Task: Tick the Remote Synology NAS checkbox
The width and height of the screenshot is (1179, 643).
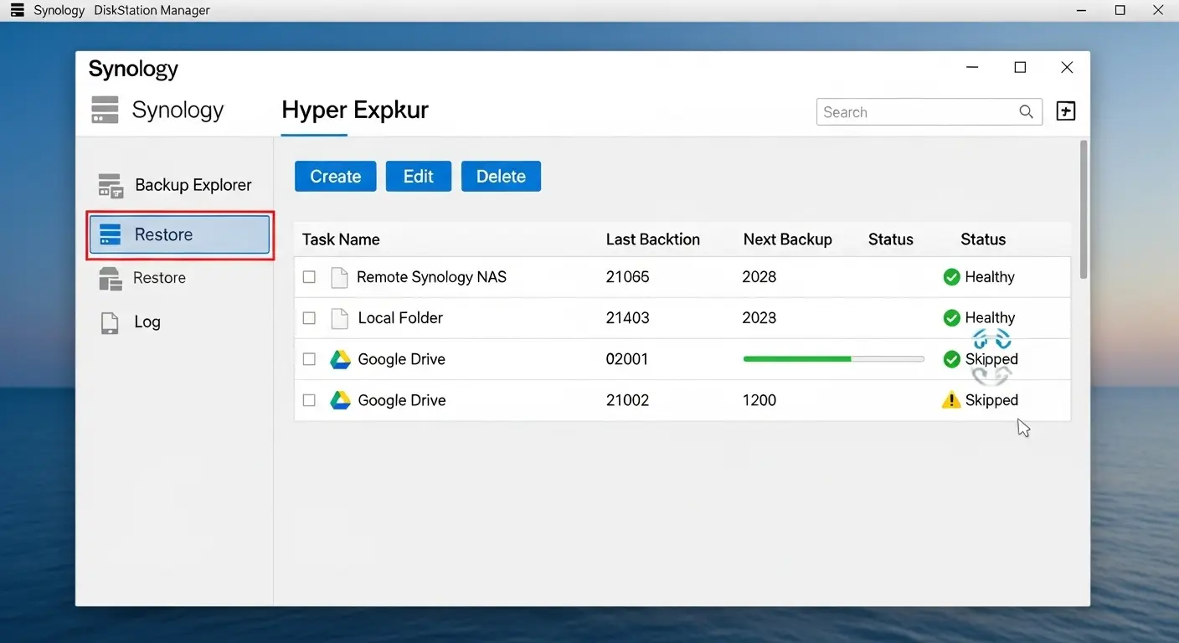Action: tap(309, 277)
